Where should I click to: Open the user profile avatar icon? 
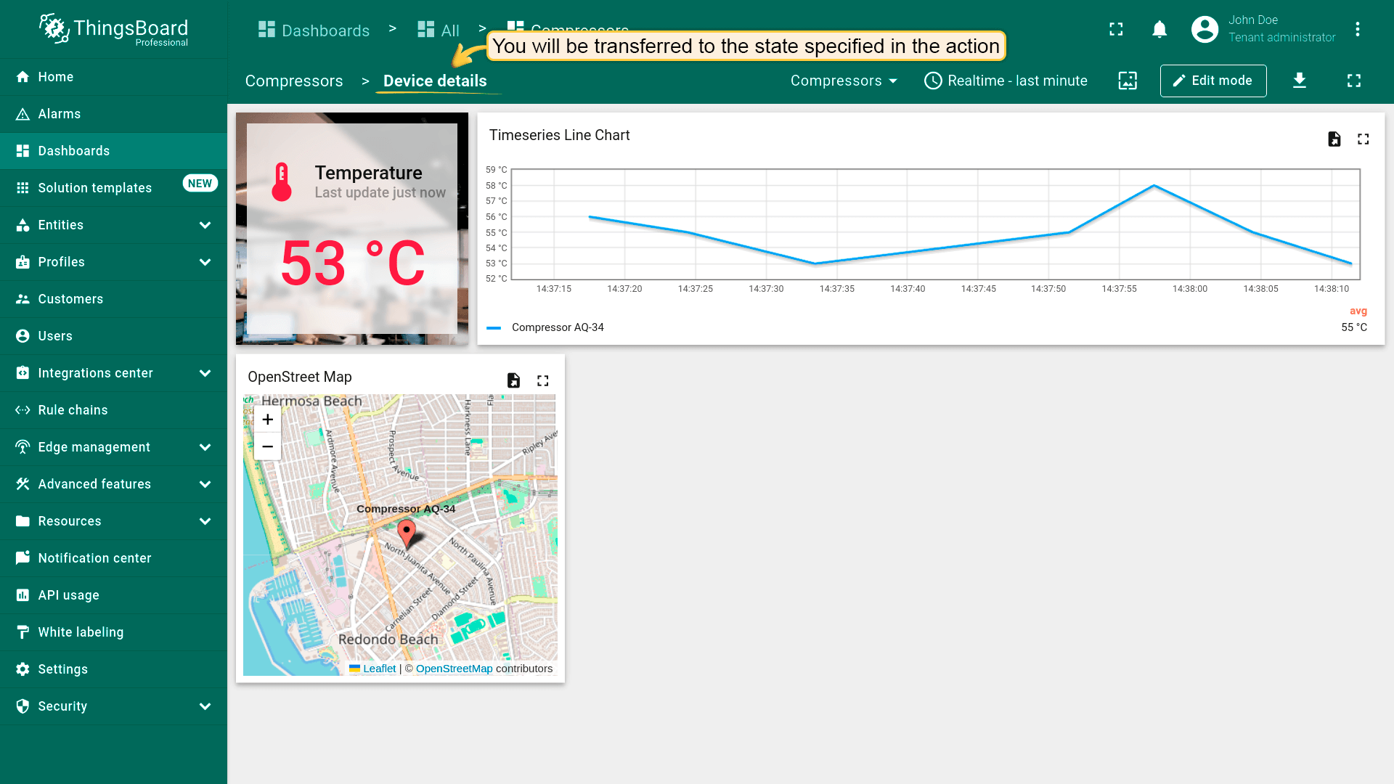pyautogui.click(x=1205, y=30)
